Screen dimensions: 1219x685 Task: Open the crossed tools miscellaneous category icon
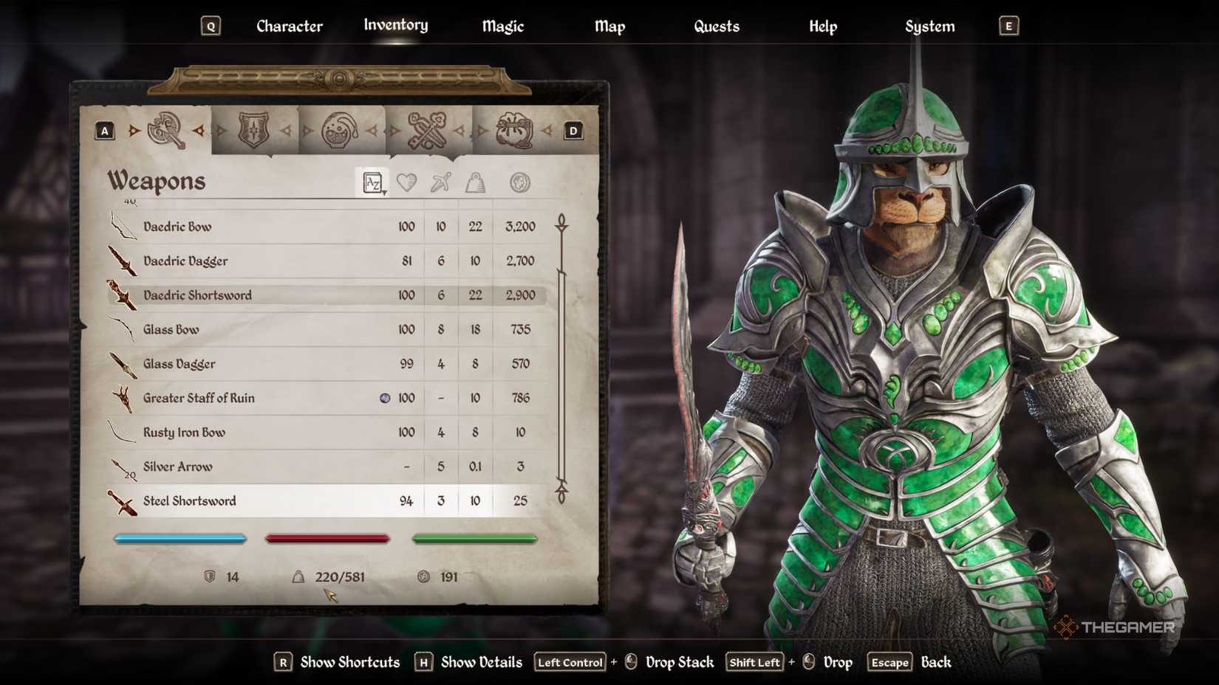pos(427,131)
